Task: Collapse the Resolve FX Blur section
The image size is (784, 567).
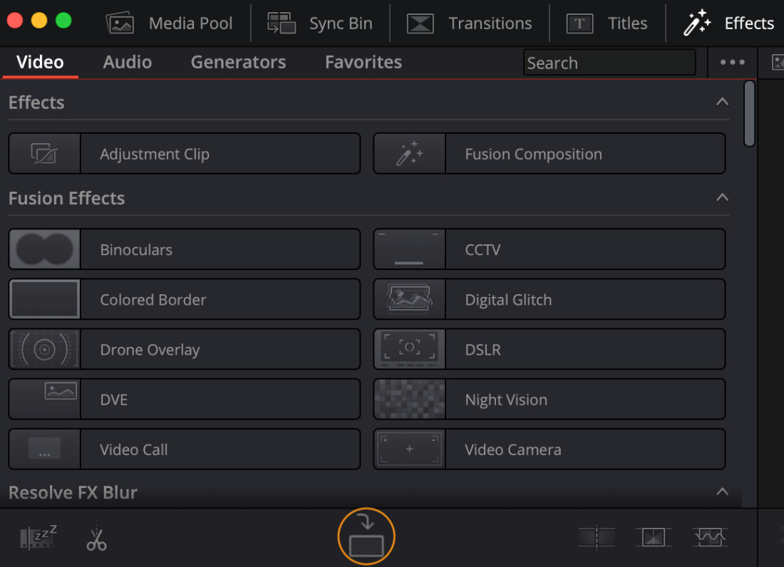Action: [722, 492]
